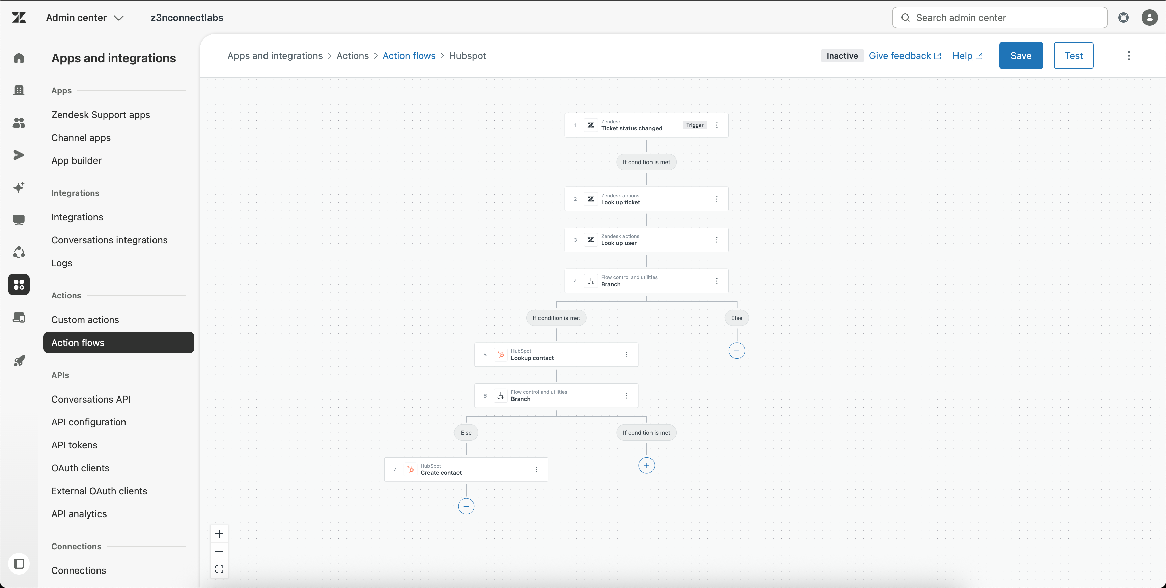Open more options menu beside Test

[x=1129, y=56]
